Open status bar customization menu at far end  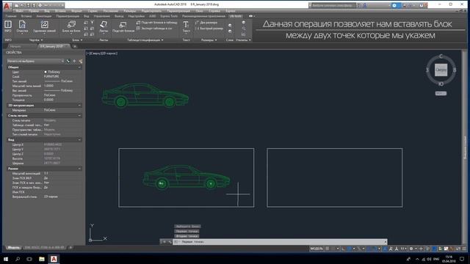464,249
